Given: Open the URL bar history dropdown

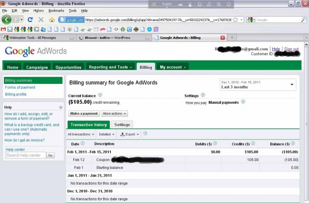Looking at the screenshot, I should (x=241, y=20).
